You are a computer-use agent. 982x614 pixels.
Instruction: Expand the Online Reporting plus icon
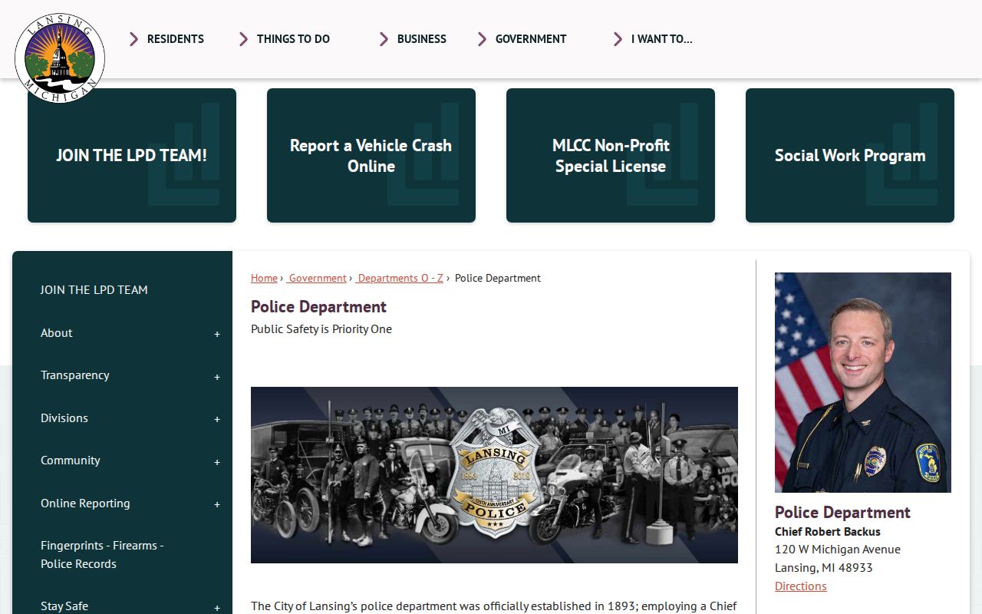217,504
